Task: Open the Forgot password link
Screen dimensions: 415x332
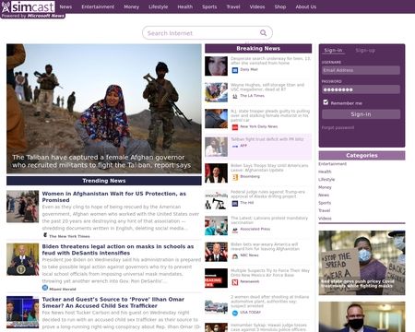Action: point(338,127)
